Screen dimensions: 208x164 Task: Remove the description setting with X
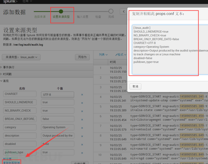click(82, 136)
